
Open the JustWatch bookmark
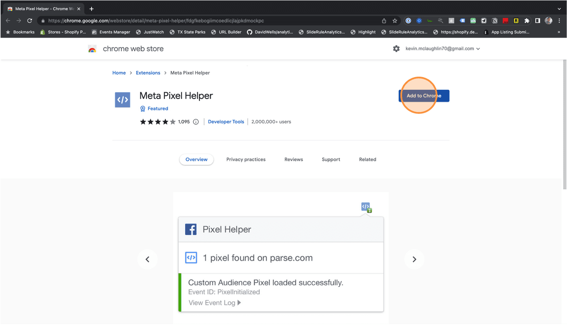[x=150, y=32]
